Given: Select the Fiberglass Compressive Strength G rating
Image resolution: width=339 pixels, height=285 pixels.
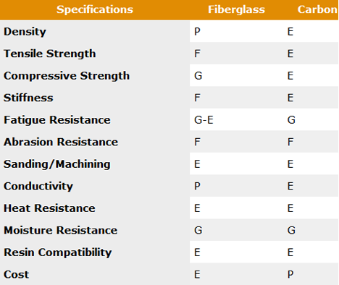Looking at the screenshot, I should 198,76.
